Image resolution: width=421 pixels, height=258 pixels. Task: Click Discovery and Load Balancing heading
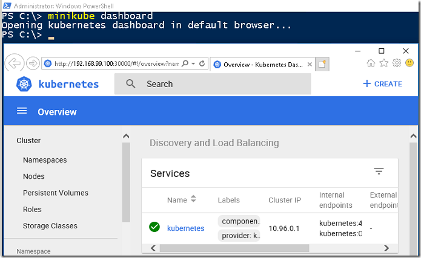[214, 143]
